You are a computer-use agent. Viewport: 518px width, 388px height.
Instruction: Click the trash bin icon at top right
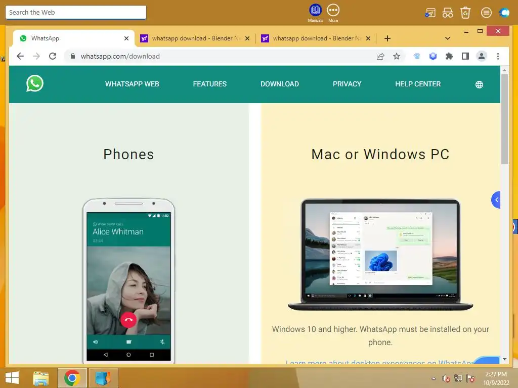pyautogui.click(x=465, y=13)
